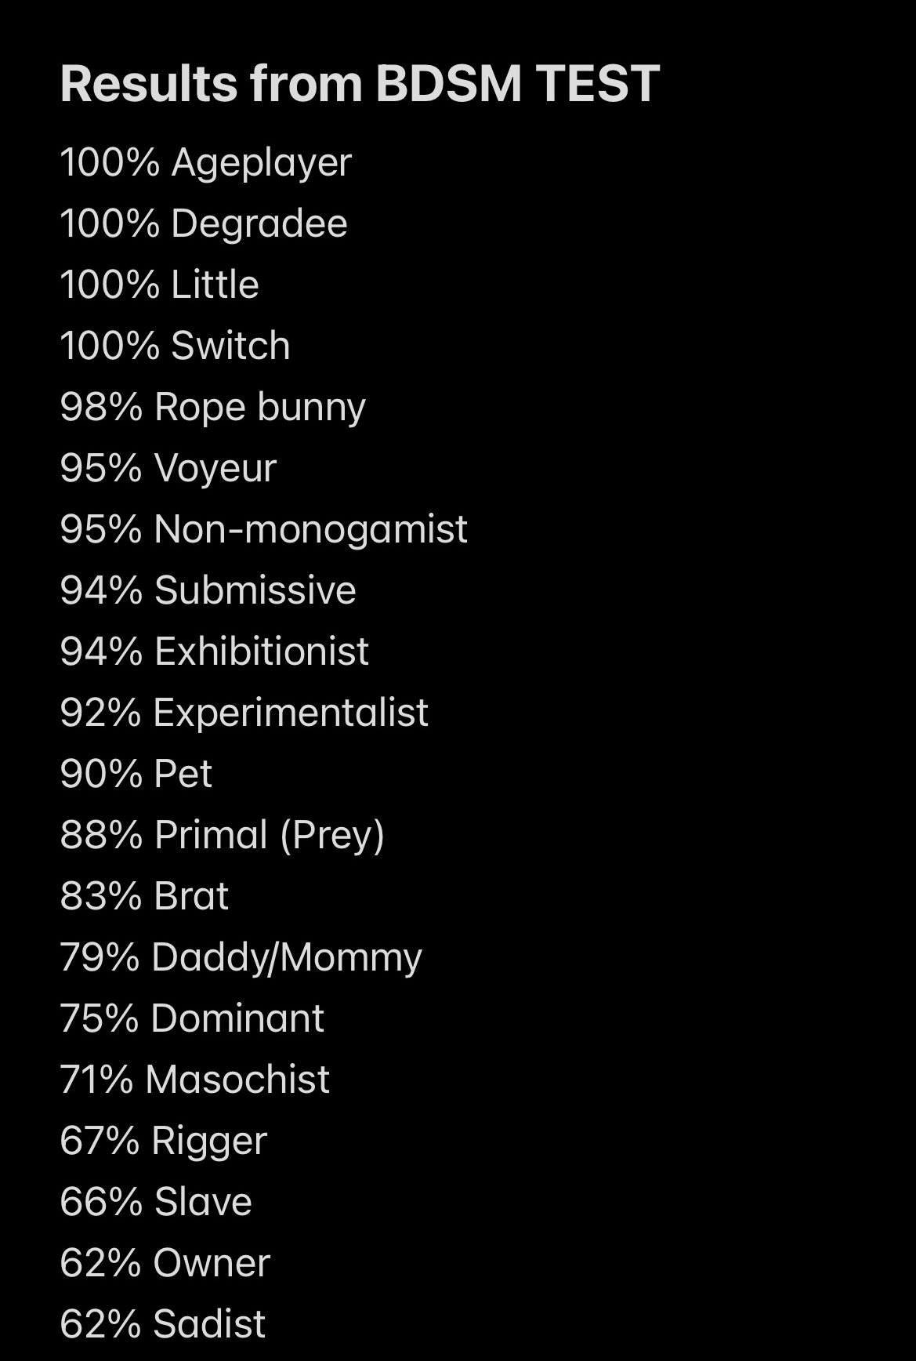916x1361 pixels.
Task: Select the "100% Switch" result line
Action: pos(175,346)
